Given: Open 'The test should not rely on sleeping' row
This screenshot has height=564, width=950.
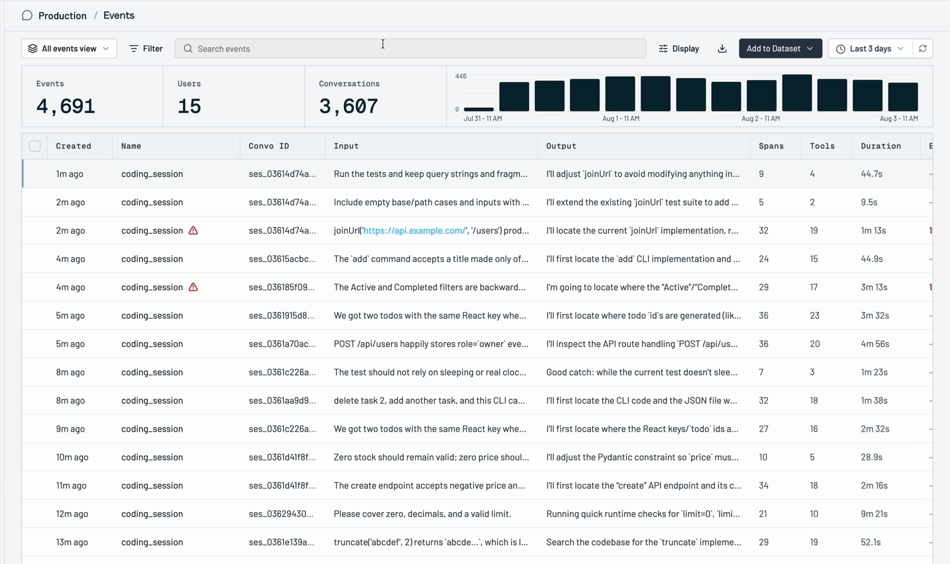Looking at the screenshot, I should pos(477,372).
